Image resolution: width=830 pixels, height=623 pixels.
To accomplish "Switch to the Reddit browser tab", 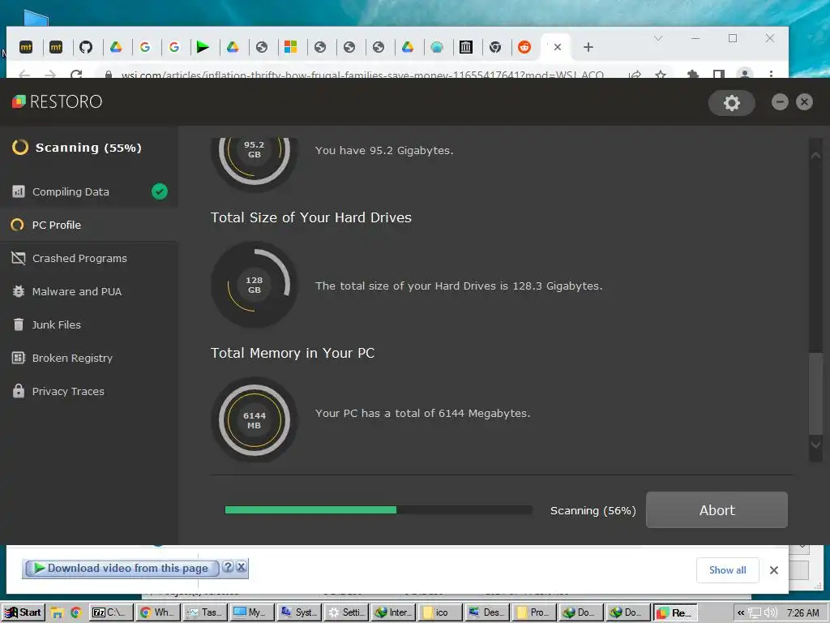I will pos(524,47).
